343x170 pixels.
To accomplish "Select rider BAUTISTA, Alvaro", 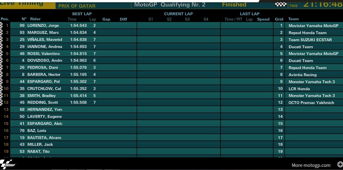I will [x=44, y=138].
